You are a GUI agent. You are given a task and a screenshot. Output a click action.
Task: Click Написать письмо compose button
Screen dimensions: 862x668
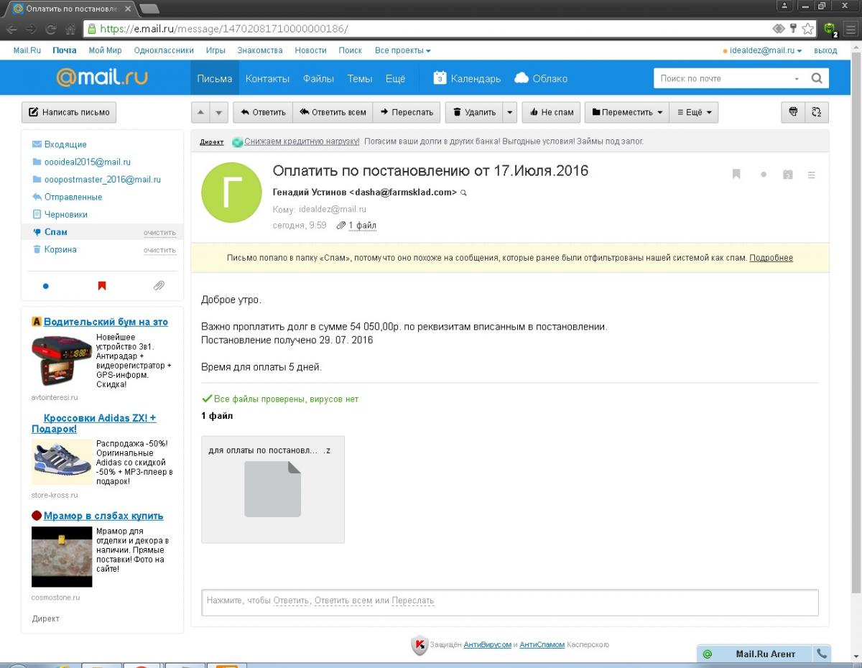pyautogui.click(x=69, y=112)
